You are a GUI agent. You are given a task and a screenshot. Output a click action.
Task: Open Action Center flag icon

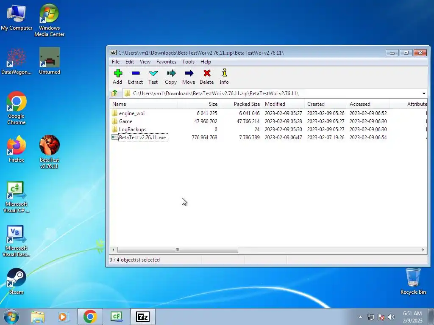pyautogui.click(x=381, y=317)
